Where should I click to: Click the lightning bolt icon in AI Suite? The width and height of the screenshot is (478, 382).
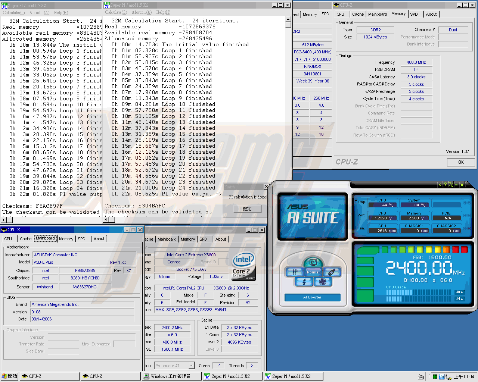(x=304, y=282)
